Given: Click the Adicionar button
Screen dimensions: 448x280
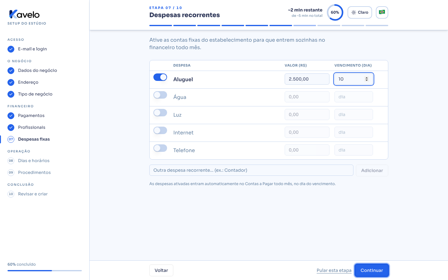Looking at the screenshot, I should coord(372,170).
